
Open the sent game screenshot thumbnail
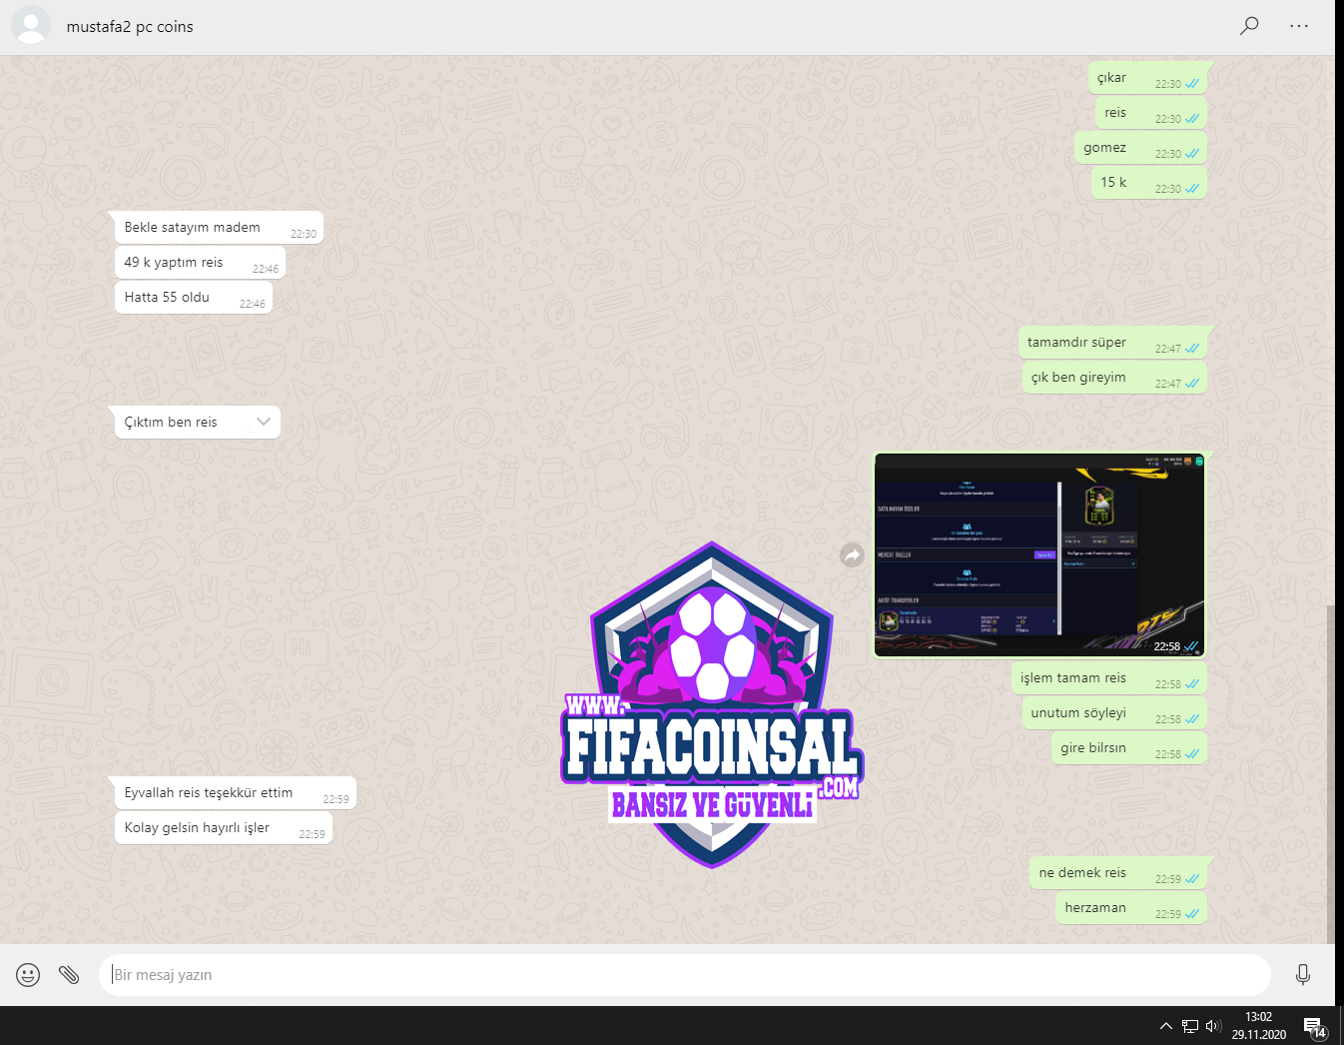[x=1039, y=555]
